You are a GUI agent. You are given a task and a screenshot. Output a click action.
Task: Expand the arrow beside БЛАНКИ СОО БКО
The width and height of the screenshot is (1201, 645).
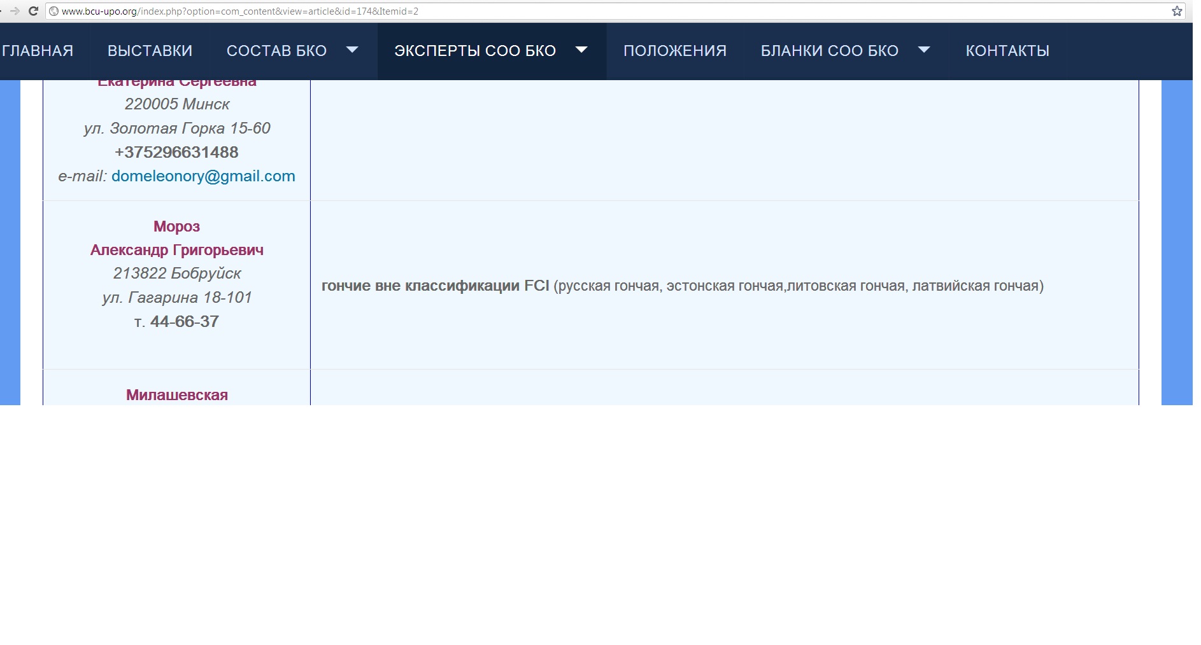[924, 50]
